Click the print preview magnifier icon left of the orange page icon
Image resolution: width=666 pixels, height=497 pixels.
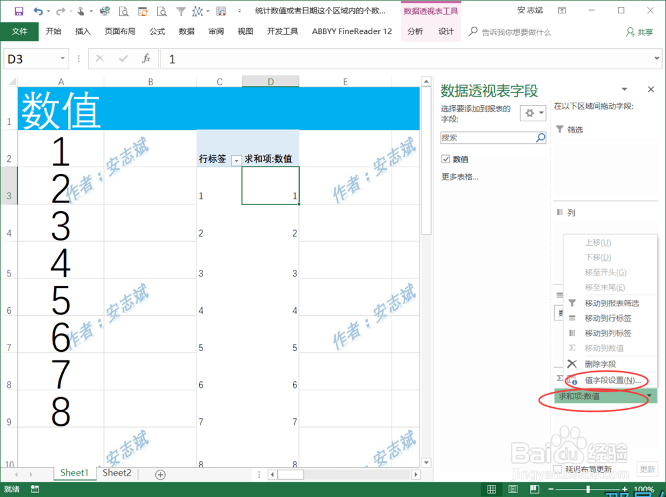tap(124, 11)
